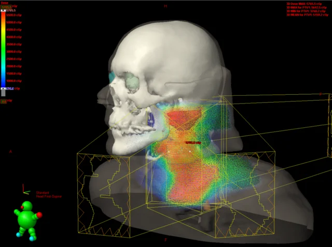Select the 5000.0 cGy scale label
The image size is (332, 247).
(14, 22)
